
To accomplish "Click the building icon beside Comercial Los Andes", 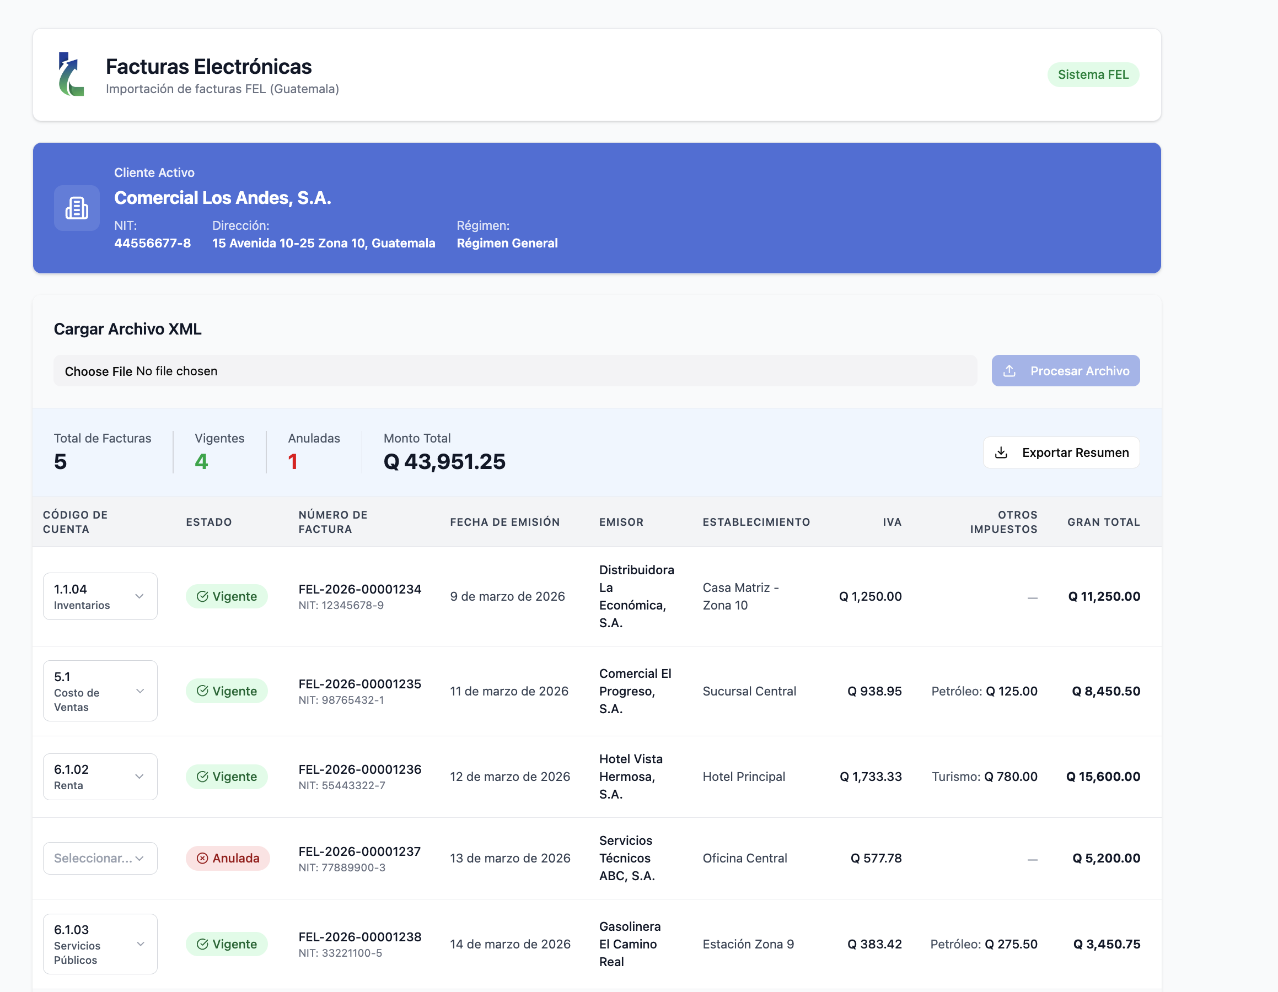I will [77, 208].
